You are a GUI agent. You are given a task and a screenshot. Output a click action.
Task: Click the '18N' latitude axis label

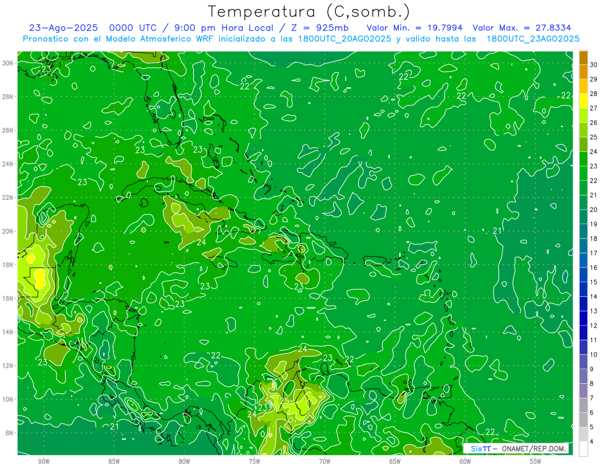8,265
